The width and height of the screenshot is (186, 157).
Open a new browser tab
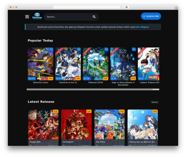click(176, 8)
